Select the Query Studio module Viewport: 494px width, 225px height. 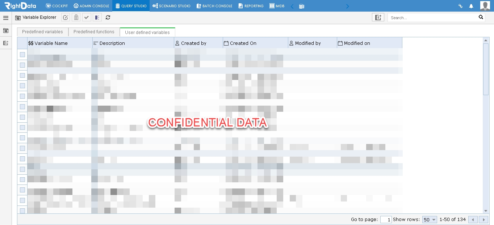tap(131, 6)
